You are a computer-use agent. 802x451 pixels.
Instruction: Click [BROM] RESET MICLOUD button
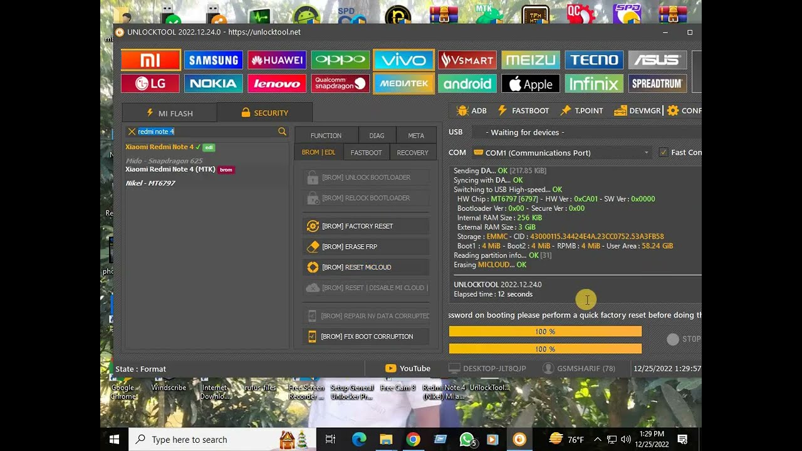click(367, 267)
